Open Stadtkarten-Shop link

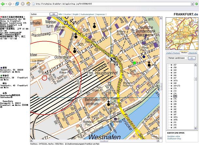pos(174,139)
